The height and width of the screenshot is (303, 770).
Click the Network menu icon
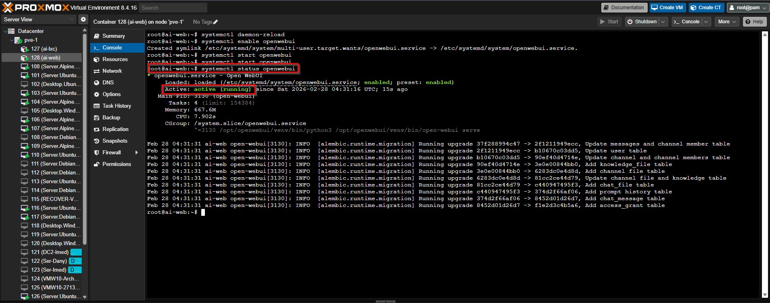(97, 71)
